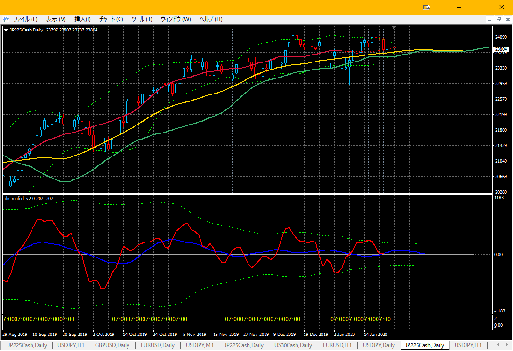Click the MetaTrader application icon in menu bar
Image resolution: width=513 pixels, height=351 pixels.
(x=6, y=19)
